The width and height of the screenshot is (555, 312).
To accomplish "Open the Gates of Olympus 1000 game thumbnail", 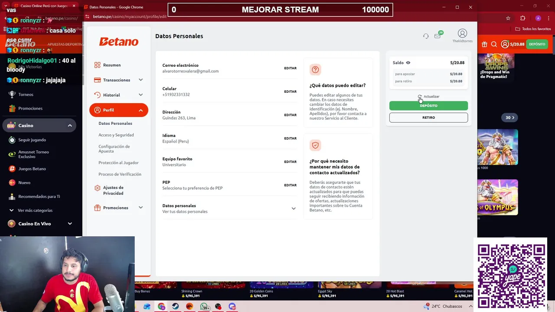I will tap(498, 147).
